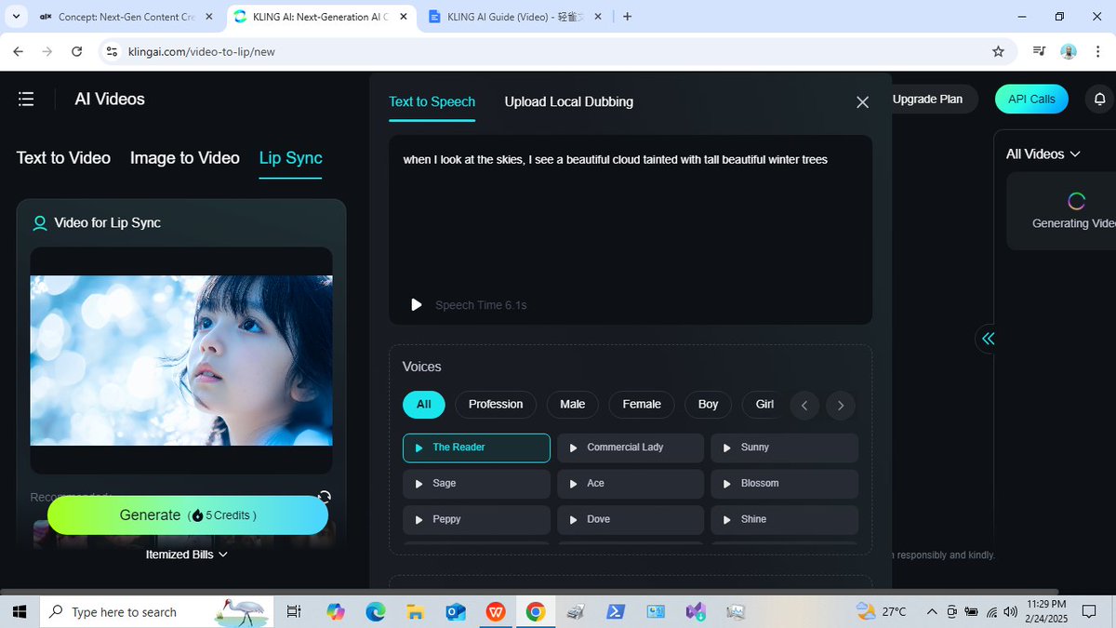Select the Shine voice
1116x628 pixels.
[x=784, y=519]
